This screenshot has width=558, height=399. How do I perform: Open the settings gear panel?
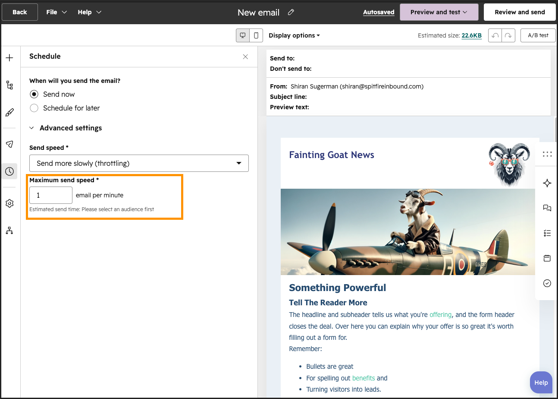click(9, 203)
